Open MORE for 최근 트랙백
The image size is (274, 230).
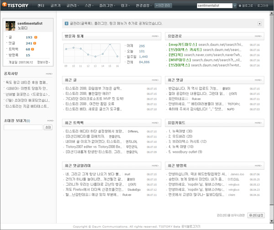(x=155, y=123)
